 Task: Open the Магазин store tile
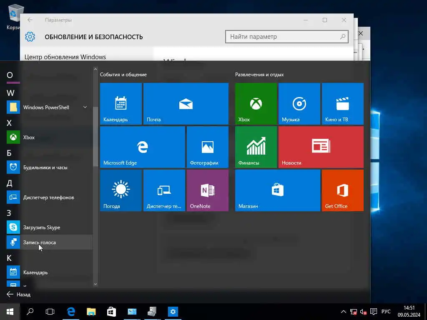277,190
